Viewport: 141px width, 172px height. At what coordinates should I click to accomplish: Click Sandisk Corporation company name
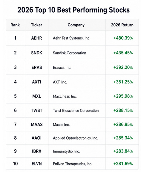coord(70,53)
